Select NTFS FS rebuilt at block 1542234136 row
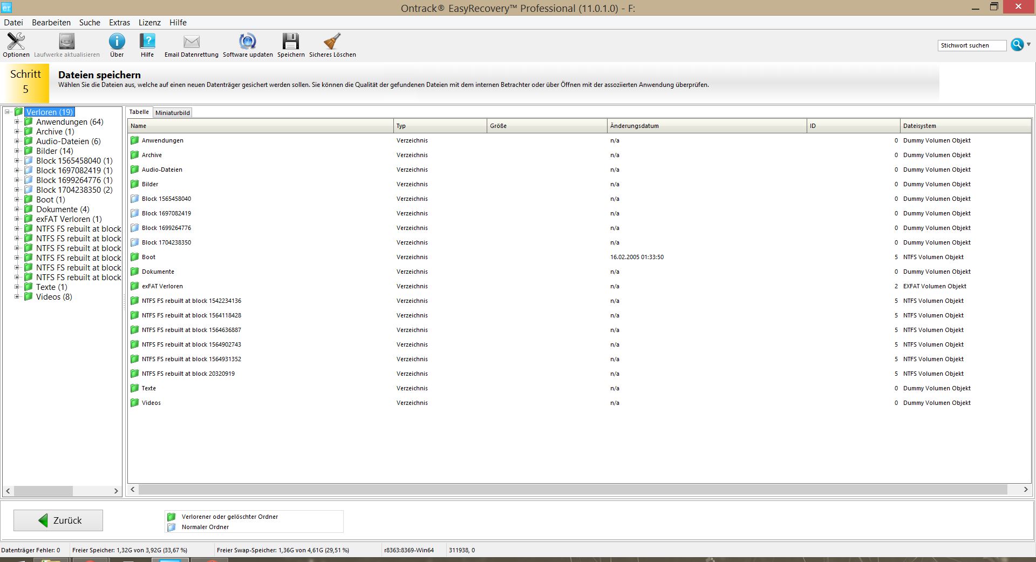Screen dimensions: 1036x562 click(580, 301)
